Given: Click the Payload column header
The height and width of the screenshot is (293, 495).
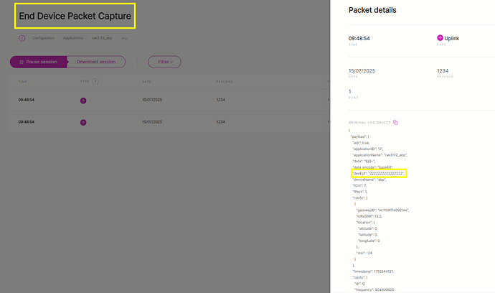Looking at the screenshot, I should click(x=222, y=81).
